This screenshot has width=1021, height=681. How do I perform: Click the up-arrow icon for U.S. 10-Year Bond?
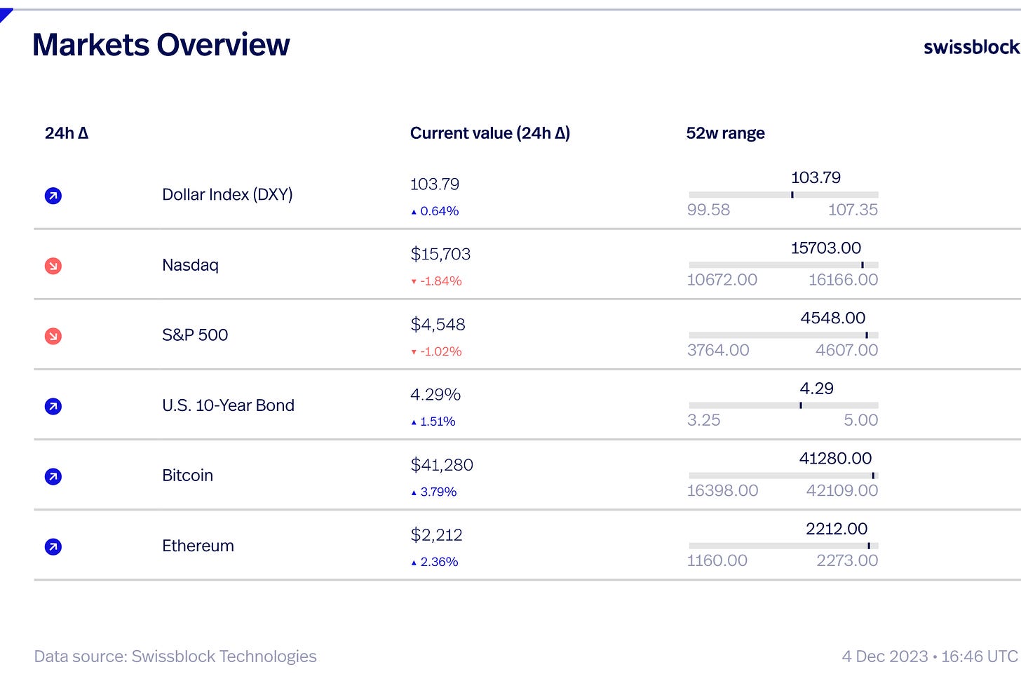[53, 406]
